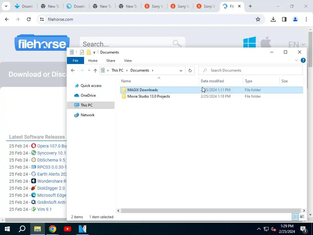Click the FileHorse logo
The width and height of the screenshot is (313, 235).
tap(42, 43)
